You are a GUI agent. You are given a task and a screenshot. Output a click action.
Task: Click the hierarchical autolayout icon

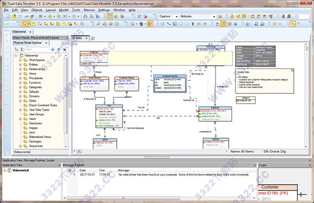(232, 16)
